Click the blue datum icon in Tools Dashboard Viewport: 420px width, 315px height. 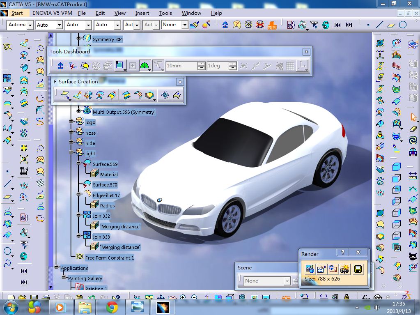60,66
